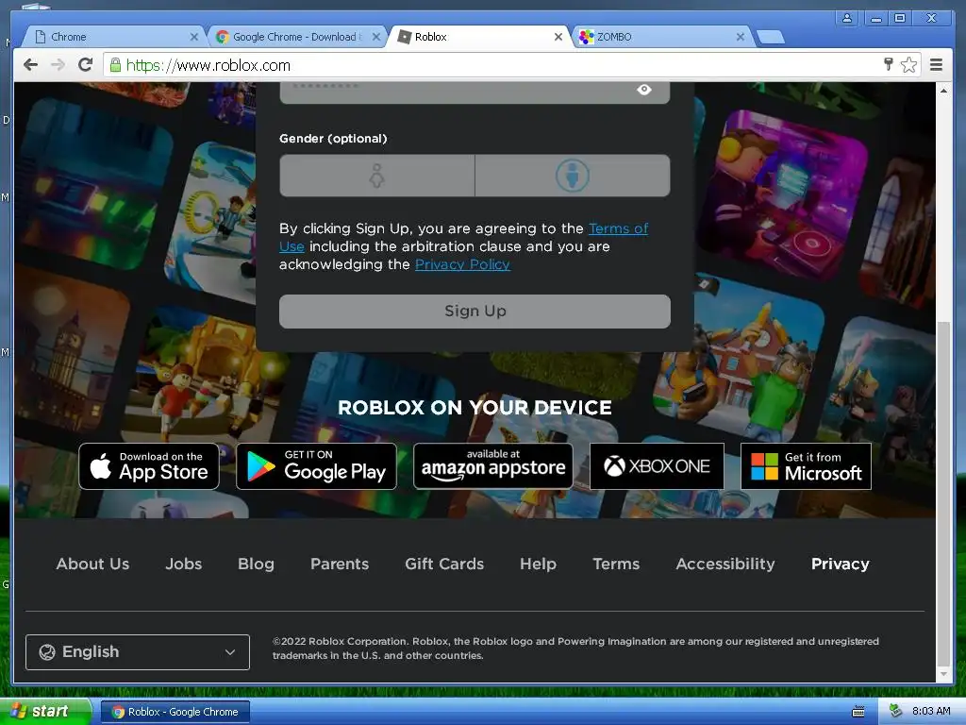Open the Chrome user profile button

click(847, 18)
